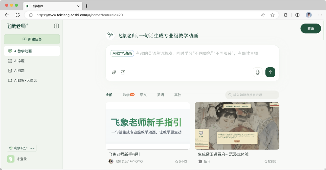Open AI教案·大单元 in sidebar
Screen dimensions: 326x170
click(x=32, y=80)
